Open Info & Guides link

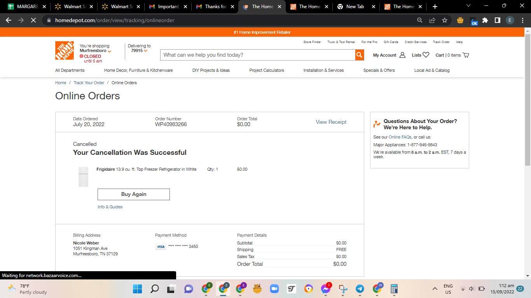[110, 207]
